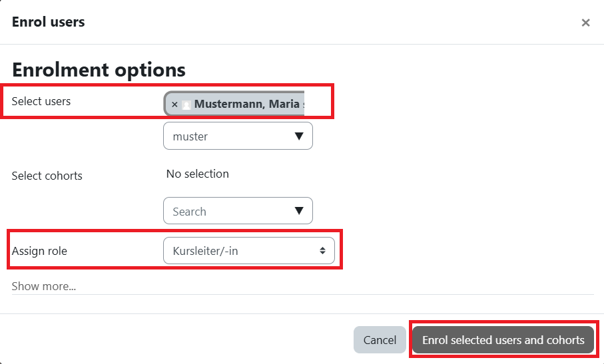Click the Assign role label
This screenshot has height=364, width=604.
(x=39, y=251)
